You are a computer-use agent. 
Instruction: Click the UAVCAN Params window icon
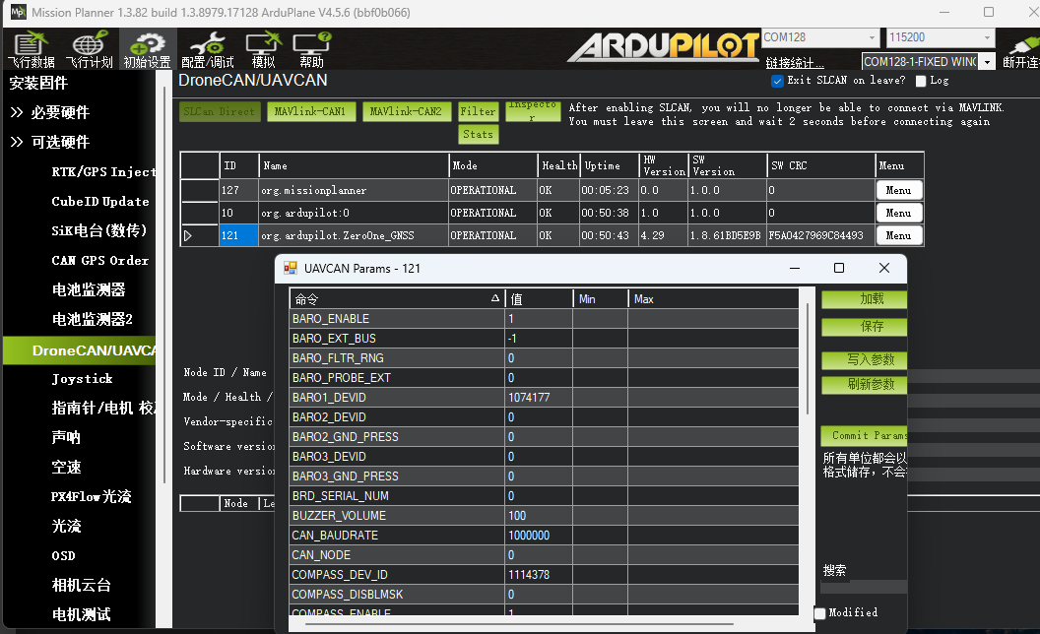[291, 268]
